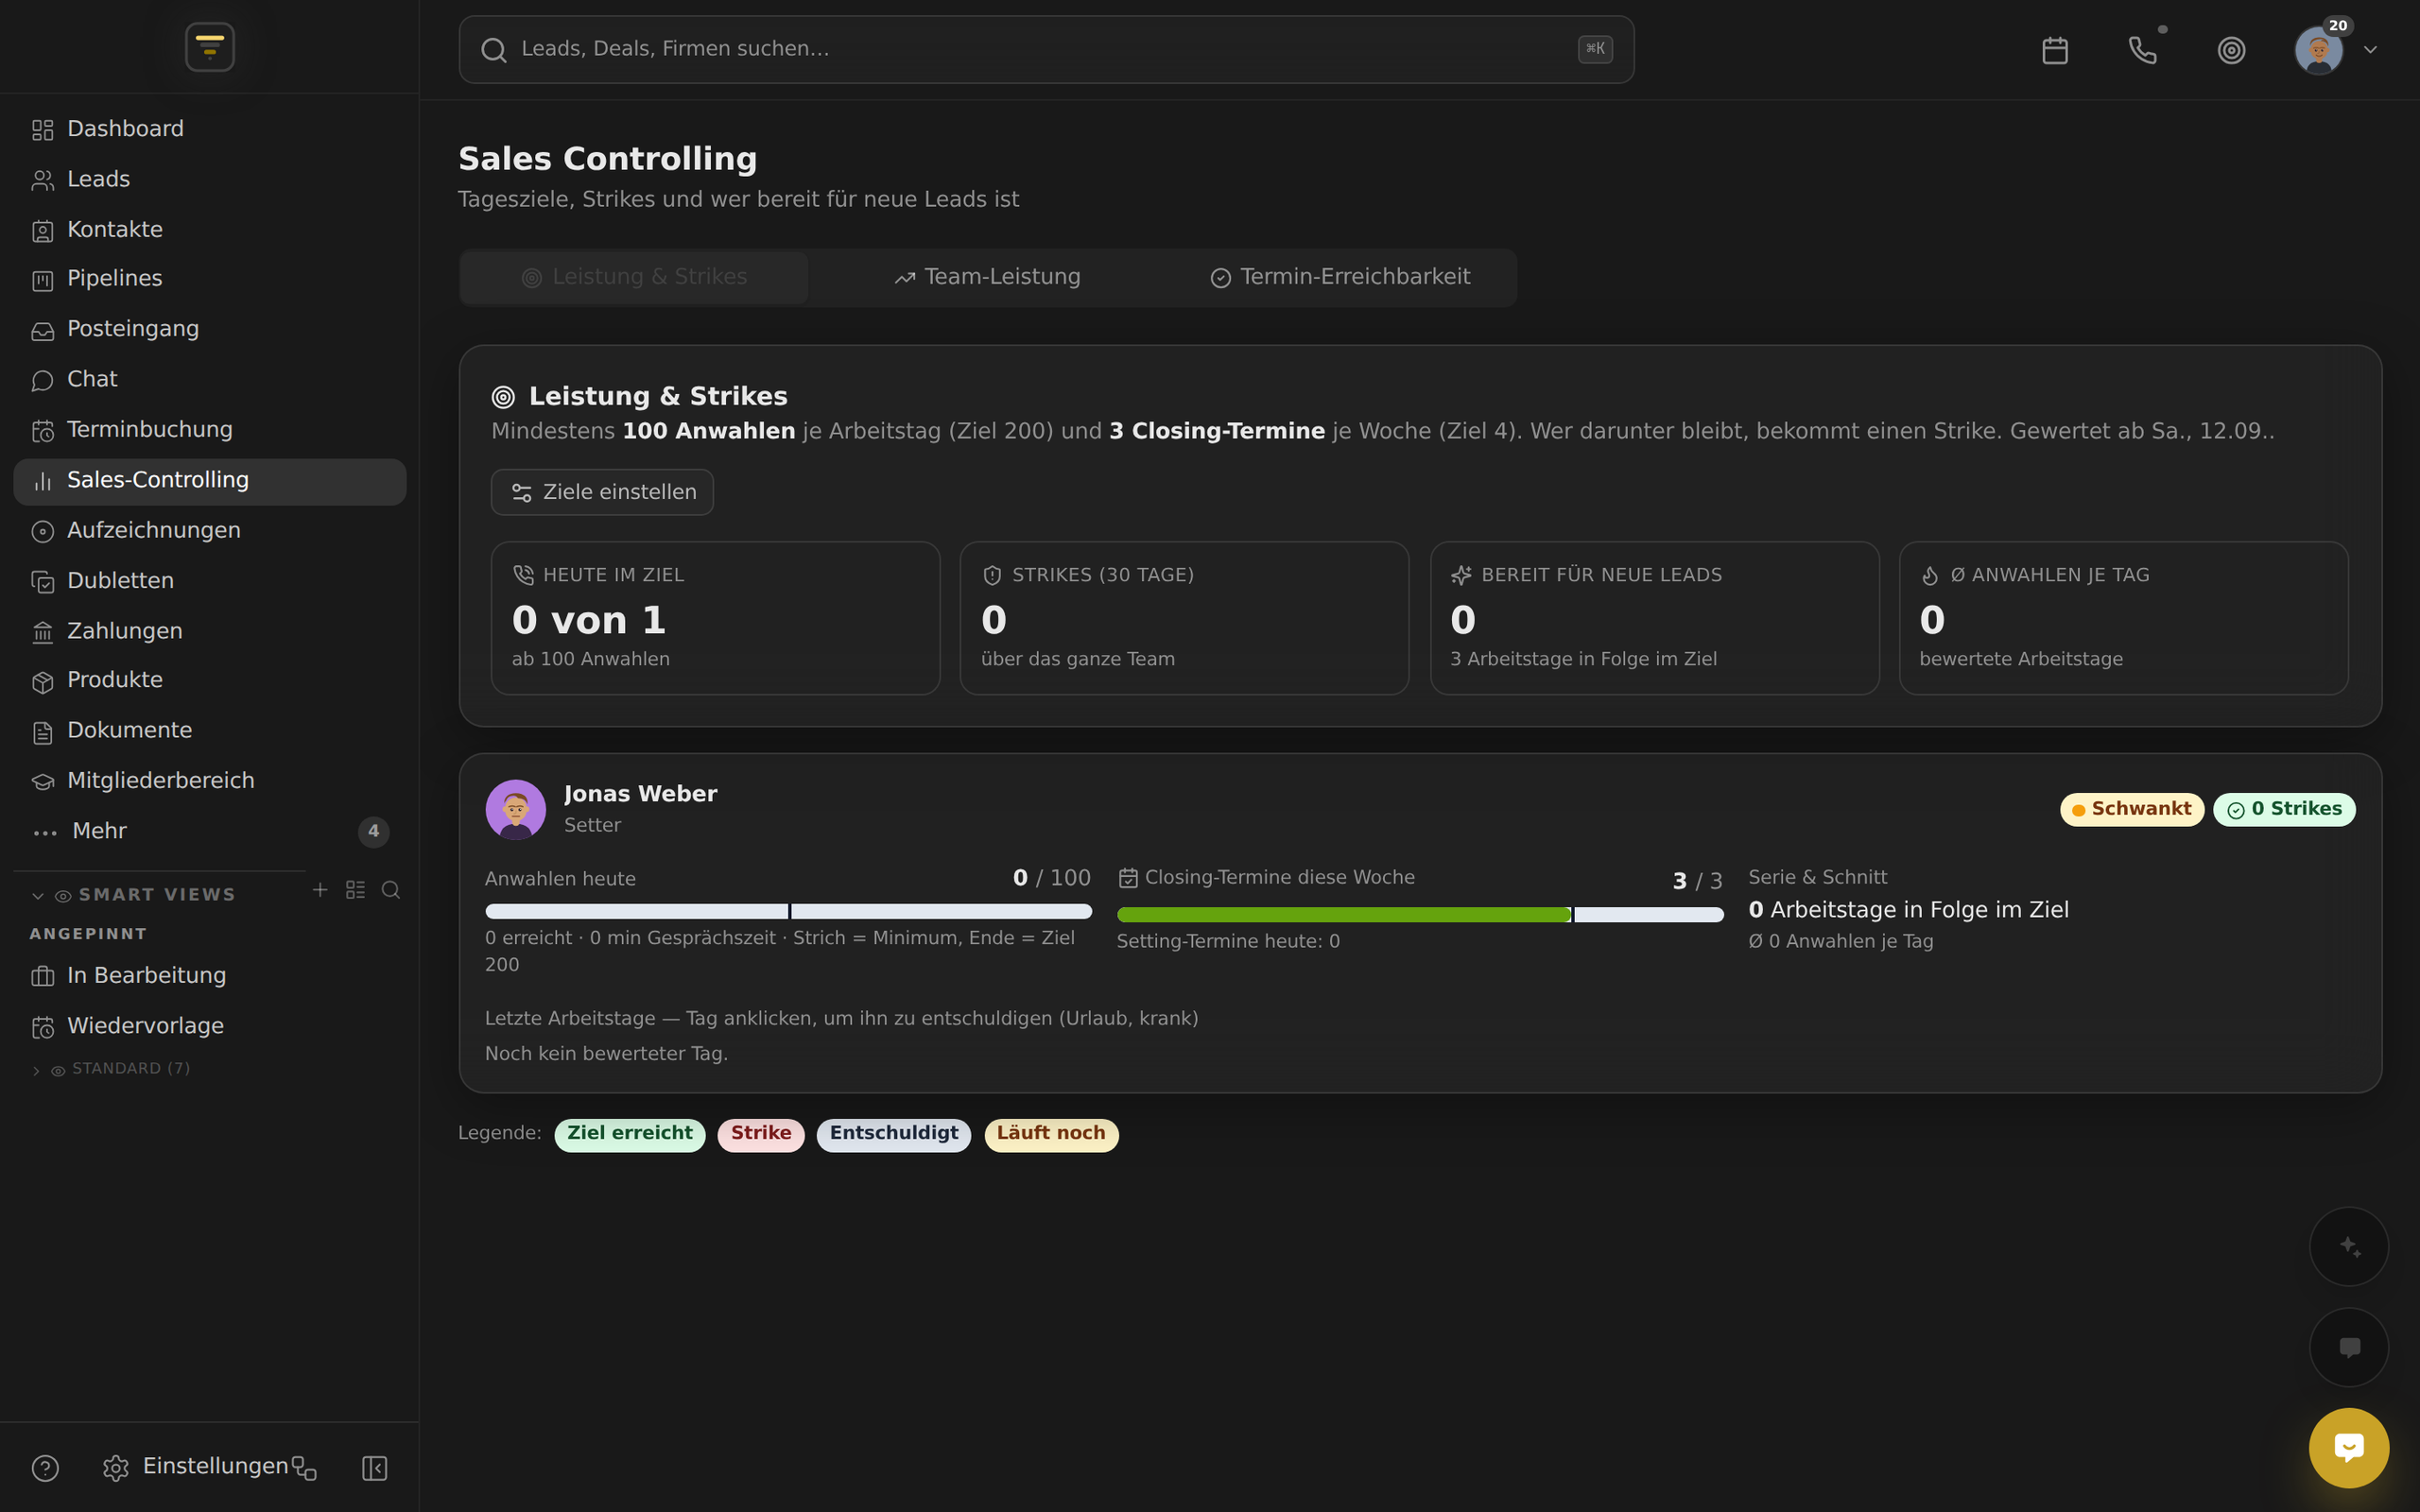Go to Dashboard in sidebar

(210, 129)
